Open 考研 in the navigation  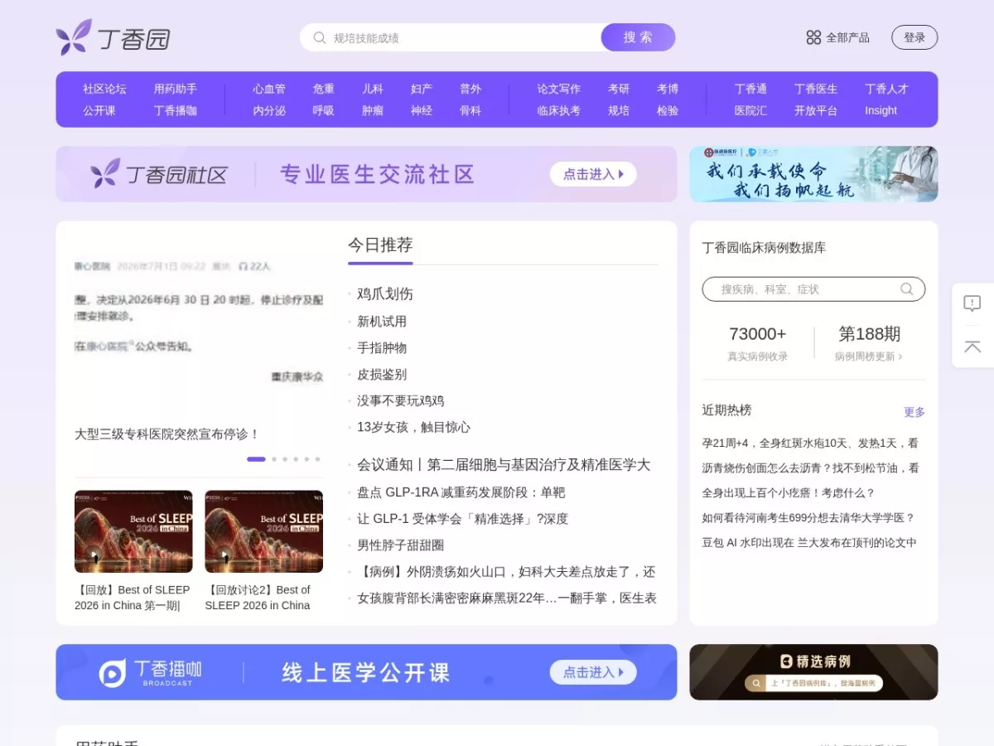click(x=619, y=89)
